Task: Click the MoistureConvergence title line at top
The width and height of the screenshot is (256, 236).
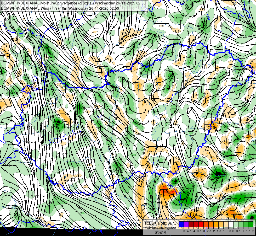Action: click(x=73, y=3)
